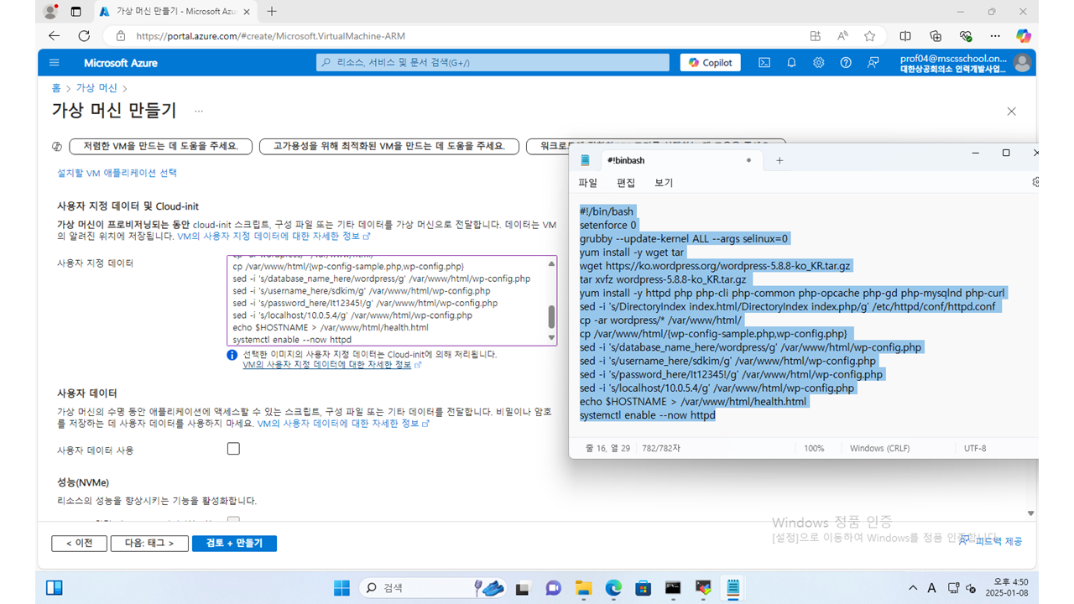The image size is (1074, 604).
Task: Click 저렴한 VM을 만드는 데 suggestion
Action: 160,146
